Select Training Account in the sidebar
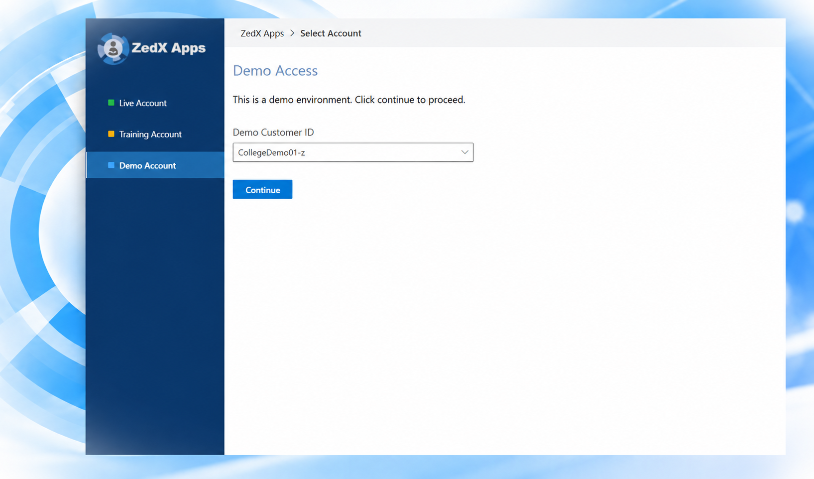The image size is (814, 479). point(155,134)
